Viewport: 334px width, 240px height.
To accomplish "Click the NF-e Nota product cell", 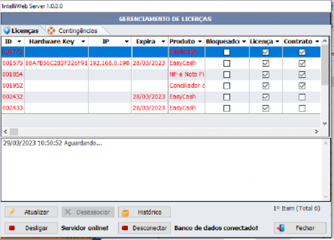I will 187,74.
